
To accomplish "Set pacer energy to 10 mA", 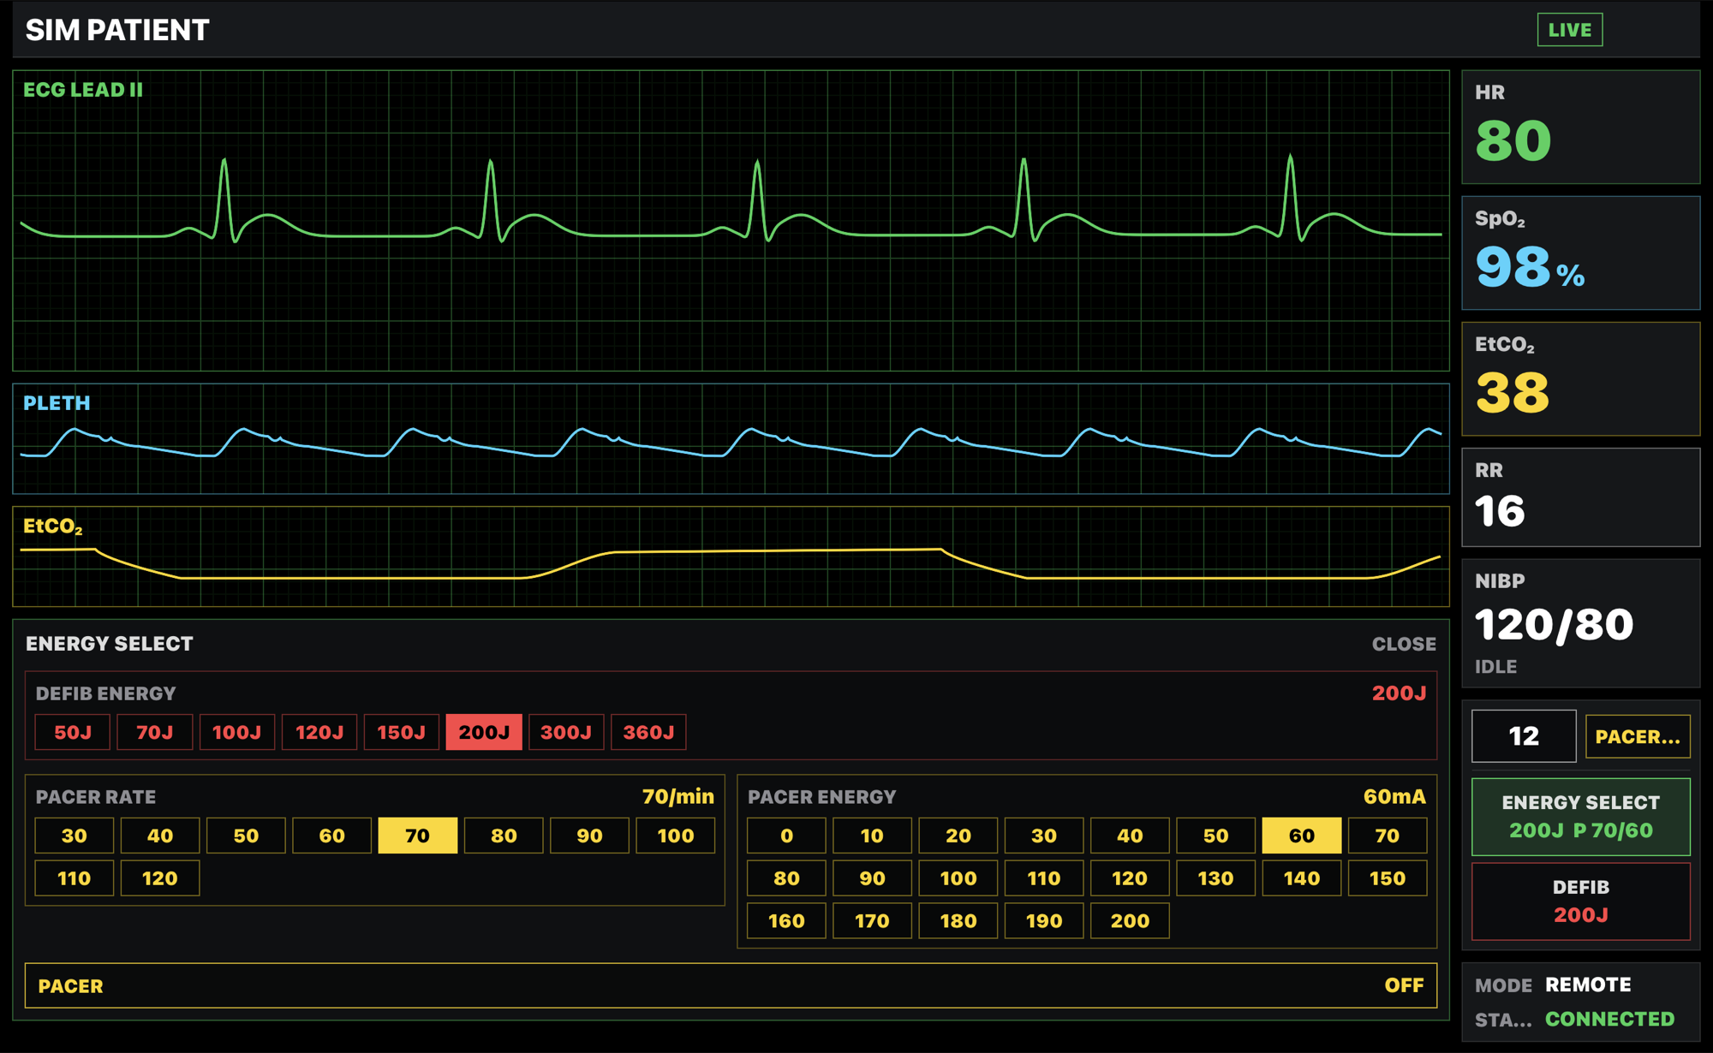I will click(x=872, y=836).
